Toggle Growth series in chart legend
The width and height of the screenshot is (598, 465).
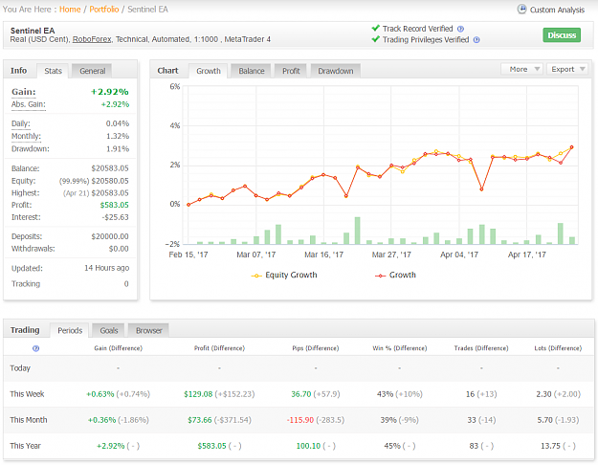[395, 275]
